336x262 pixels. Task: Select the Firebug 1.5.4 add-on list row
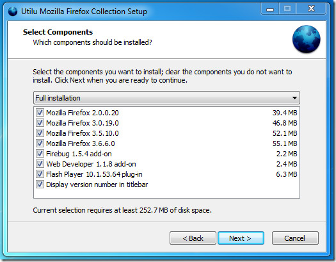(x=166, y=154)
